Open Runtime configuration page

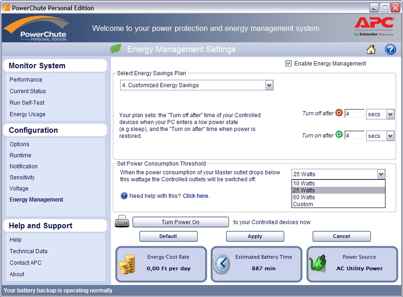pos(20,155)
